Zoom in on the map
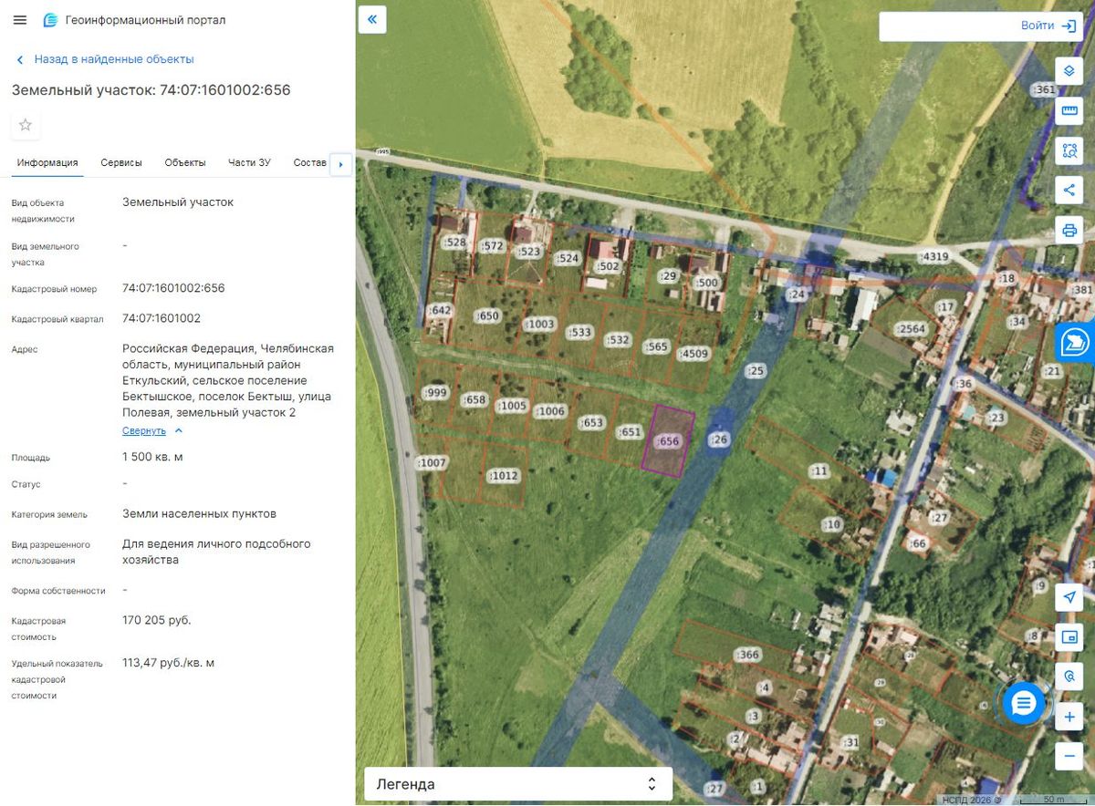 tap(1069, 717)
